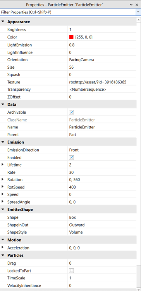Expand the RotSpeed property arrow
The height and width of the screenshot is (291, 141).
click(2, 187)
